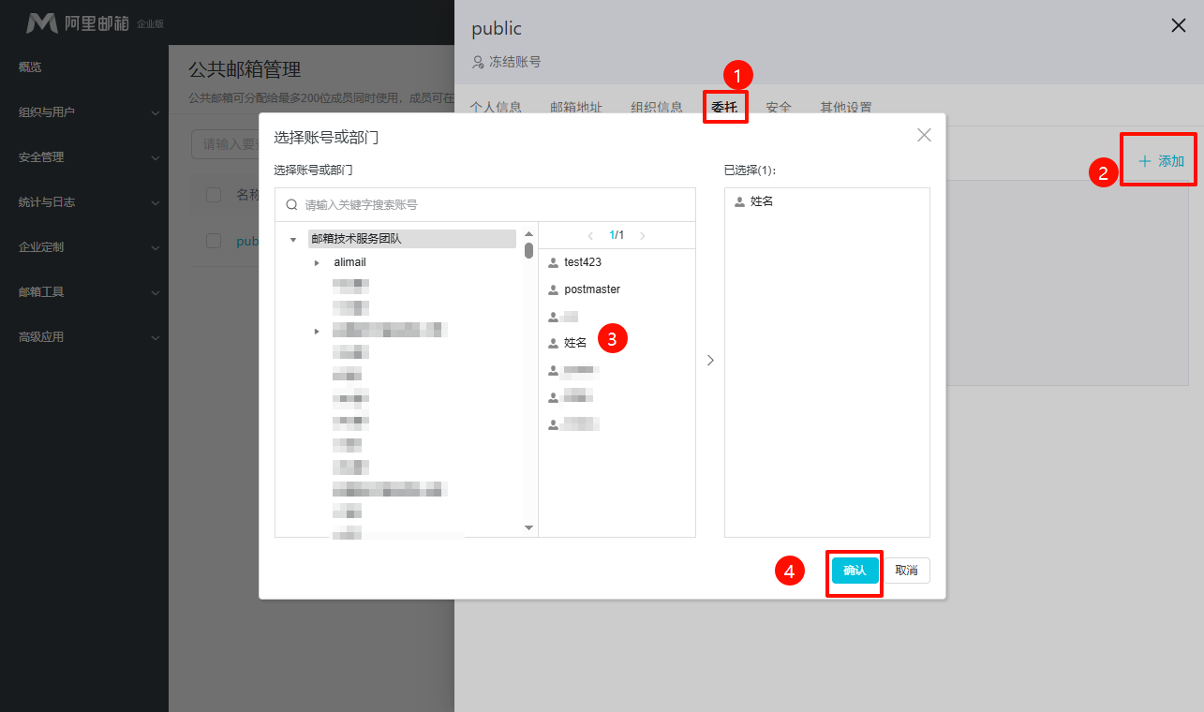Click the user icon beside postmaster
This screenshot has width=1204, height=712.
pos(554,289)
